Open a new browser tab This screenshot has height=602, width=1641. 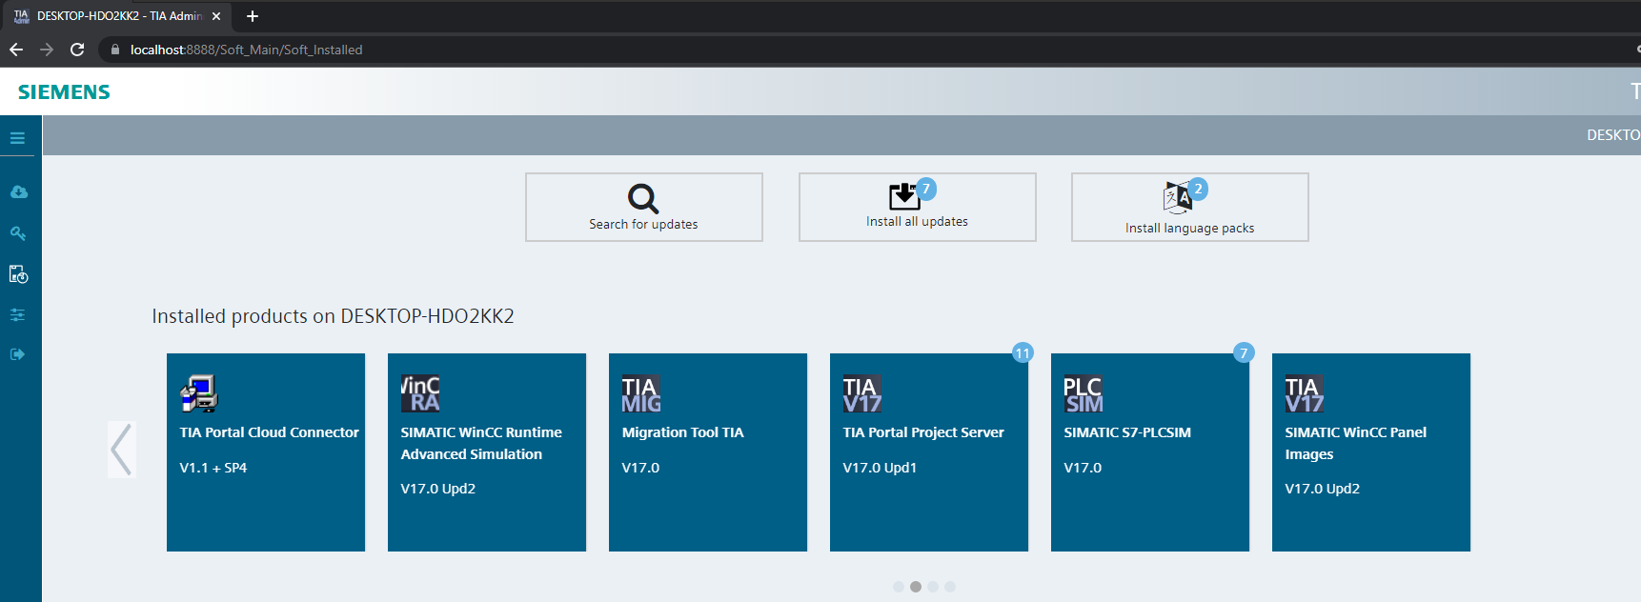tap(253, 16)
